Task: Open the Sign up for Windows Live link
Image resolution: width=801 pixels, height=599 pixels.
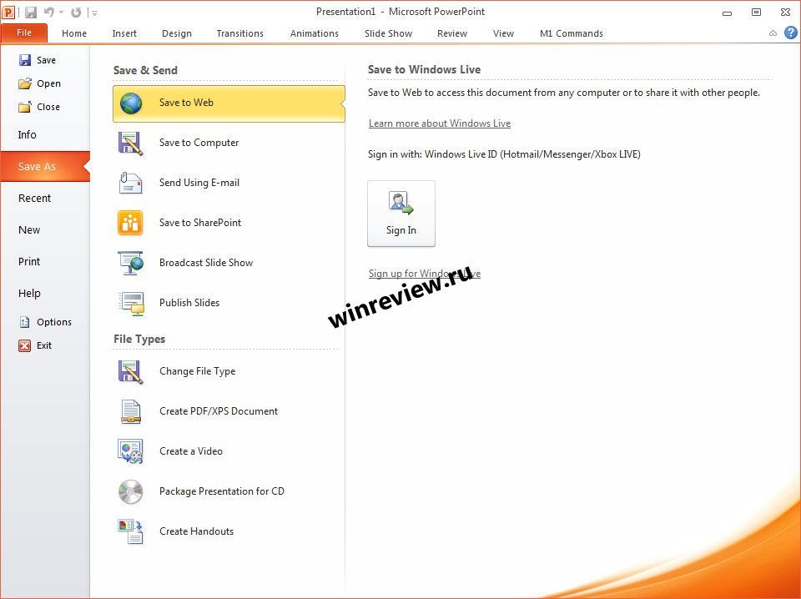Action: [x=425, y=274]
